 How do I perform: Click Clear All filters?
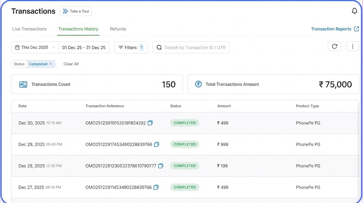[71, 64]
